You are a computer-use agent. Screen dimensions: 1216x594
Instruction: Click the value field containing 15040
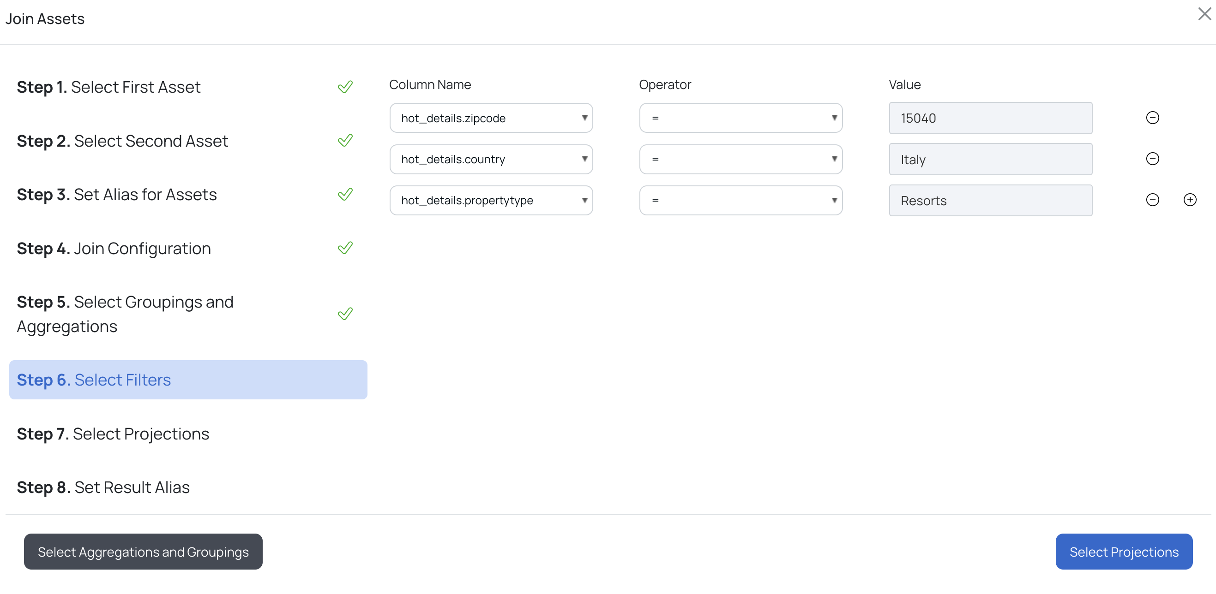(990, 119)
